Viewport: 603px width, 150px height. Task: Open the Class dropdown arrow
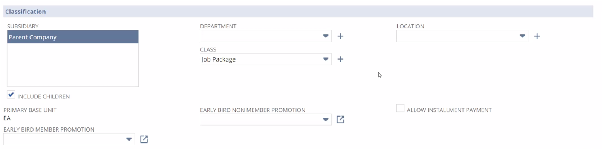tap(326, 59)
